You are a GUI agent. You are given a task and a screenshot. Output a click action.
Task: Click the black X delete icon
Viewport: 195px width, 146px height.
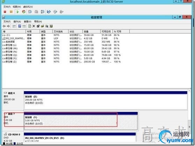click(x=34, y=26)
